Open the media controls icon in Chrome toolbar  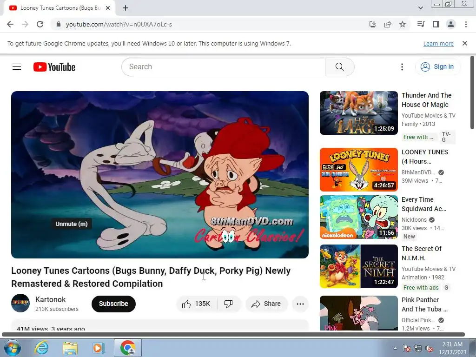coord(421,24)
